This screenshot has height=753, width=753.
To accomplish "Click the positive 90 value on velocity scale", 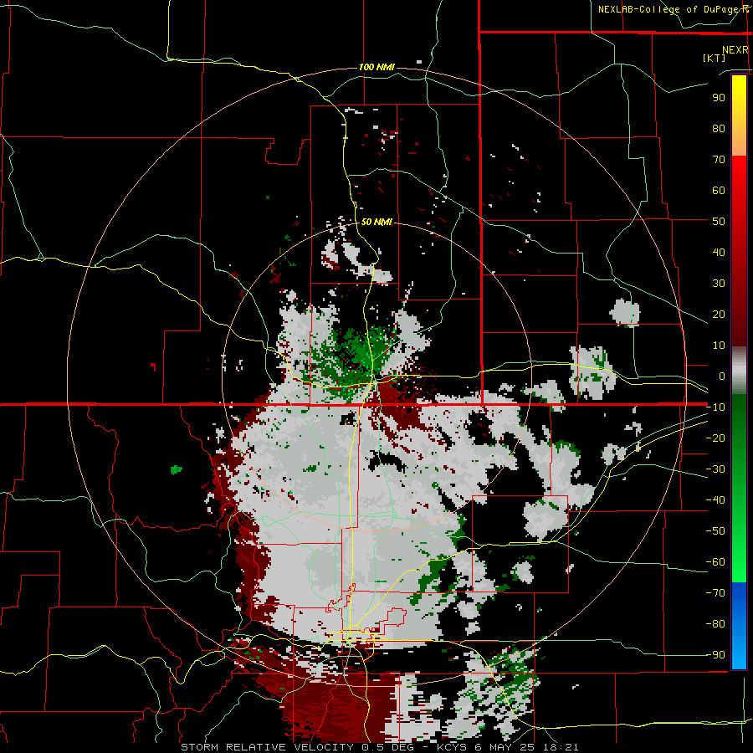I will point(719,98).
